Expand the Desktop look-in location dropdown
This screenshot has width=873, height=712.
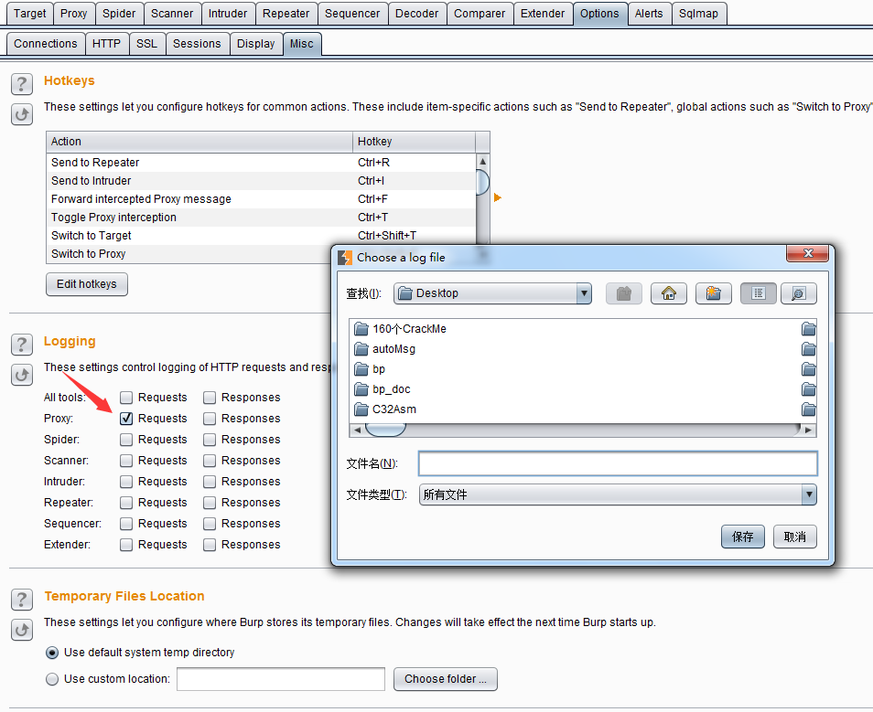point(584,293)
